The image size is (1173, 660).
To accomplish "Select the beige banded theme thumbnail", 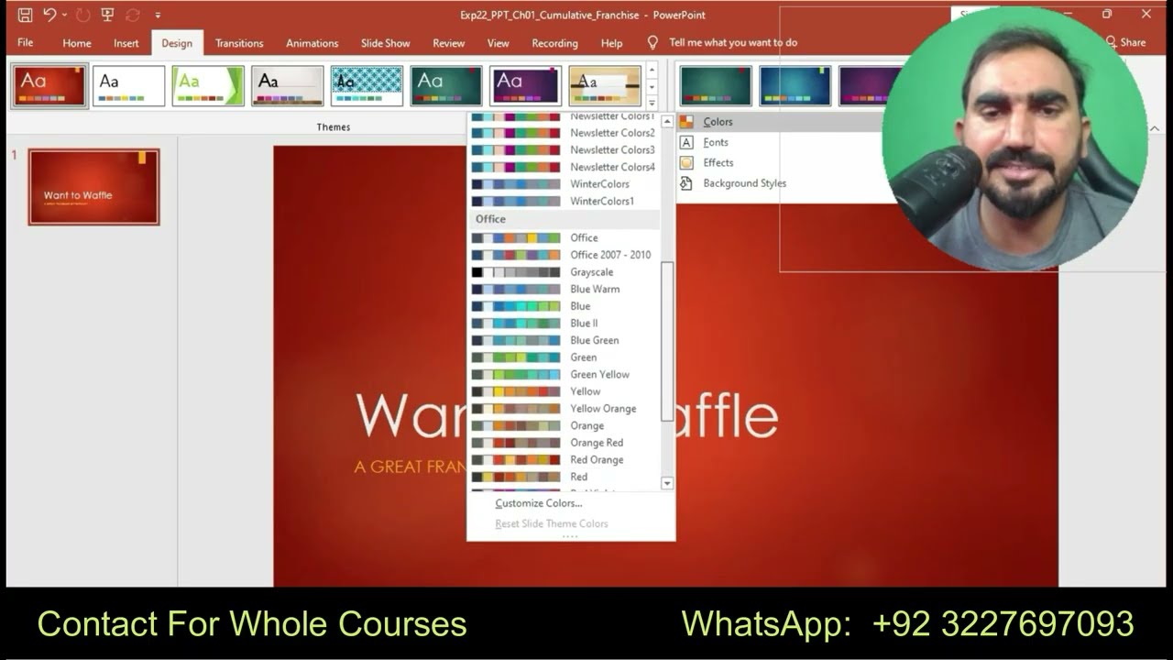I will click(605, 86).
